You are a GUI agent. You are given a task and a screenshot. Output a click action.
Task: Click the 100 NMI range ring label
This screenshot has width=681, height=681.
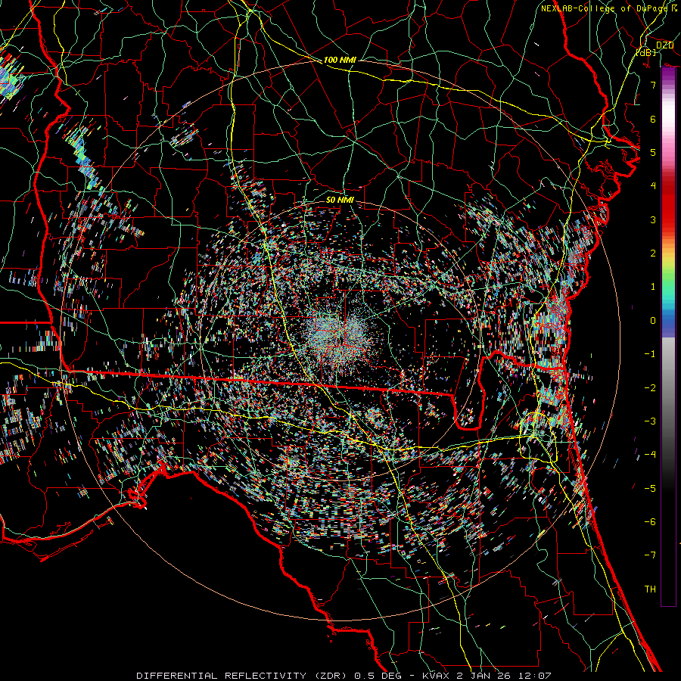pos(340,60)
